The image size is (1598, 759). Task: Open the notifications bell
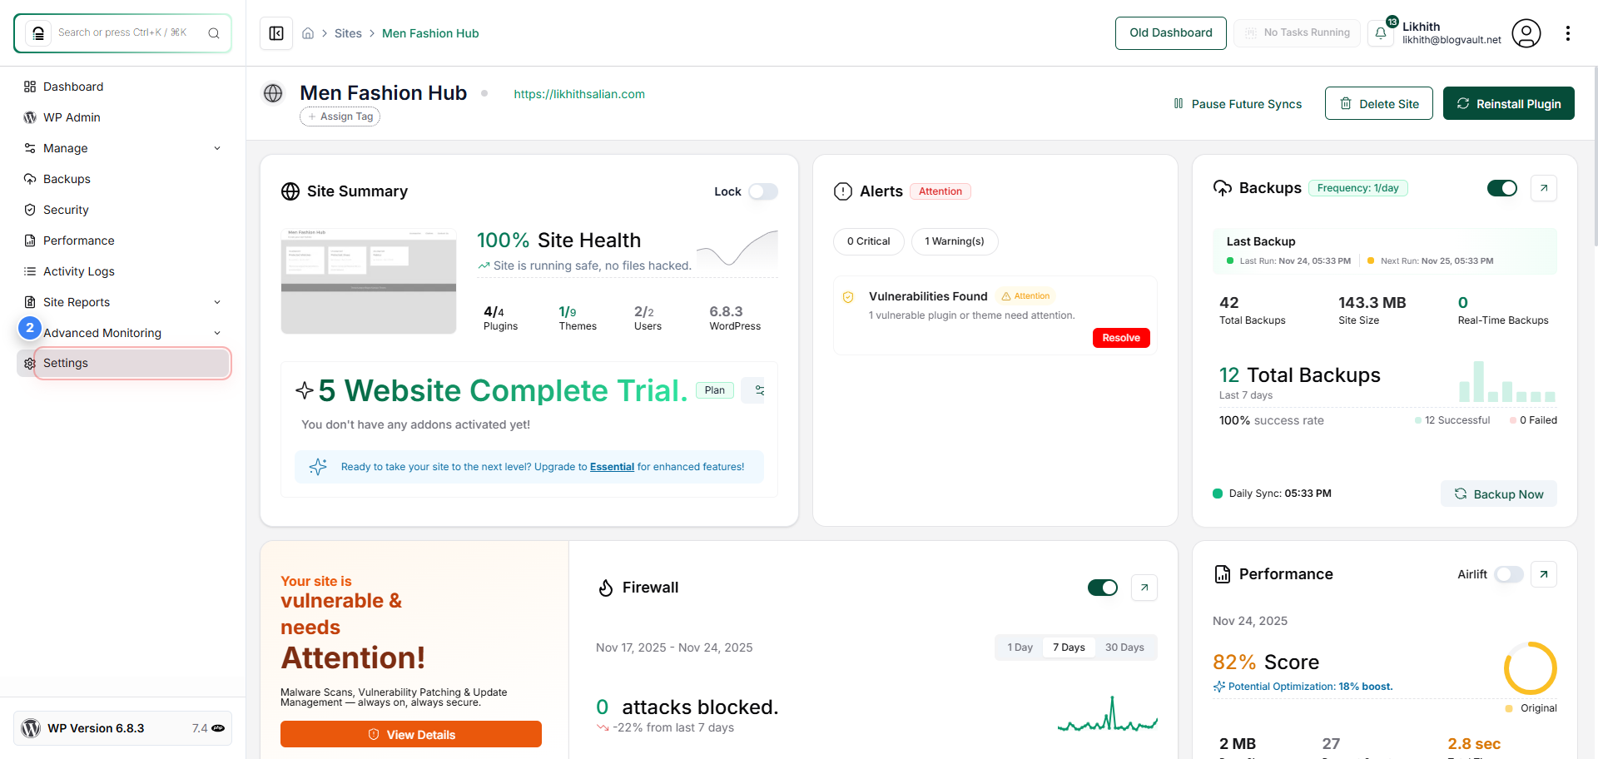[1381, 33]
